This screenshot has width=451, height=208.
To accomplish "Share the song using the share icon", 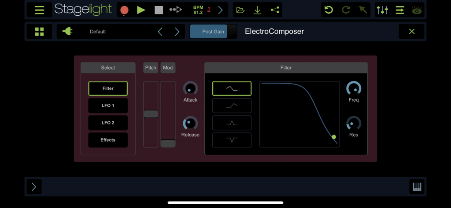I will [x=275, y=10].
